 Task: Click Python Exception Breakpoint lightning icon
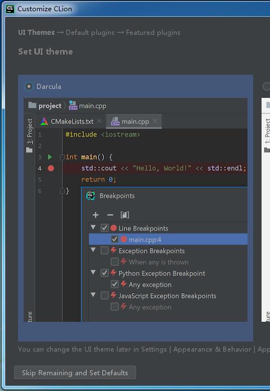click(x=114, y=272)
